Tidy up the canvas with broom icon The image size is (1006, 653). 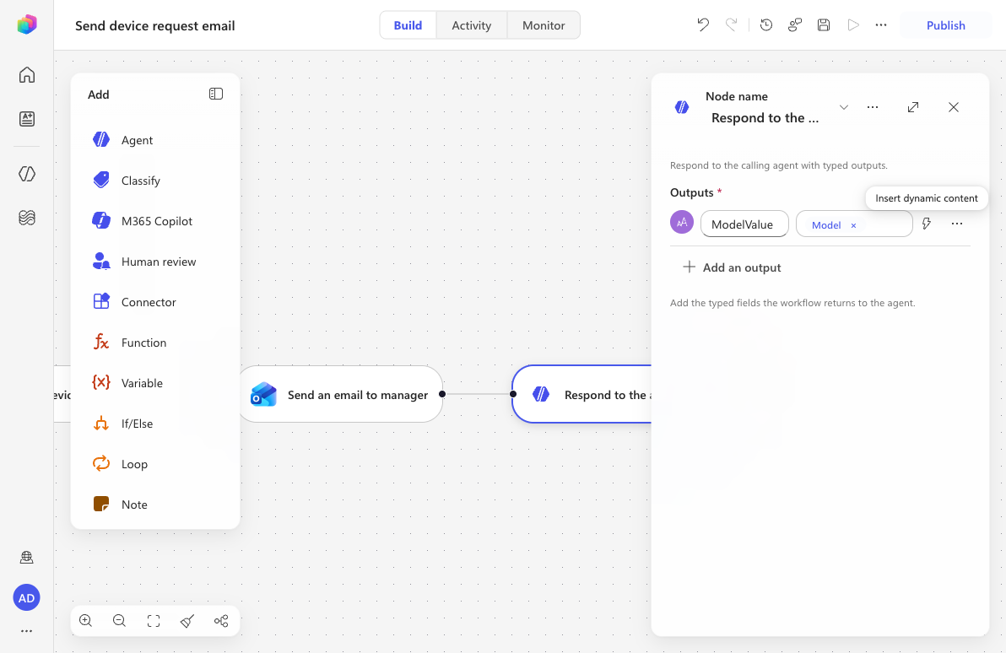click(x=187, y=620)
